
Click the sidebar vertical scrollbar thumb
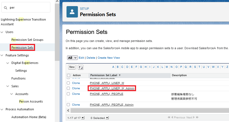57,32
